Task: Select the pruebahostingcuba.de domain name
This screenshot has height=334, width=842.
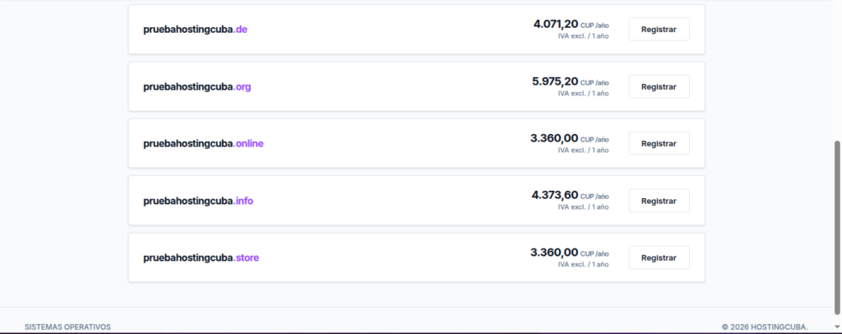Action: point(195,30)
